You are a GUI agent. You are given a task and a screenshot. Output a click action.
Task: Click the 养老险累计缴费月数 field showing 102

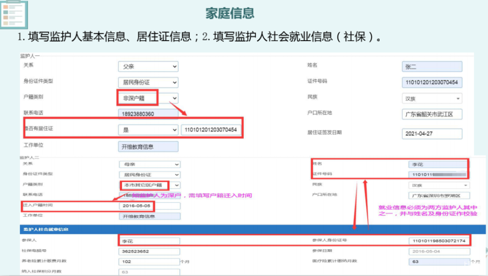[x=149, y=262]
